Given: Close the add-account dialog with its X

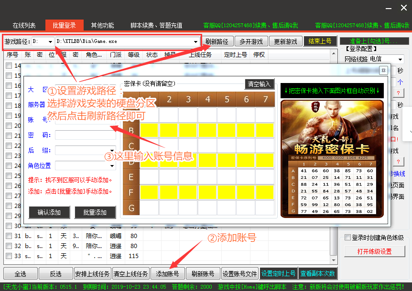Looking at the screenshot, I should coord(383,70).
